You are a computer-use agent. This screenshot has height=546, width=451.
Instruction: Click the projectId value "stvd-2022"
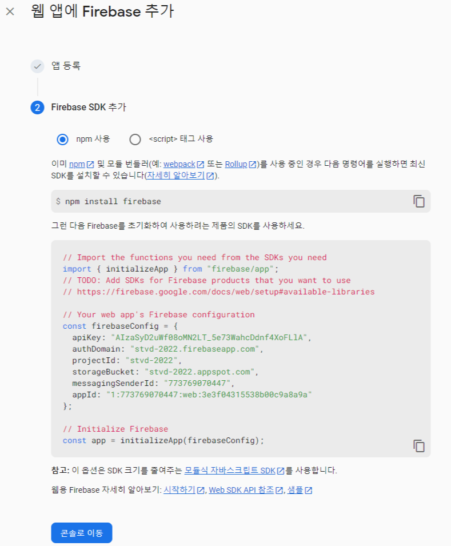click(x=151, y=360)
